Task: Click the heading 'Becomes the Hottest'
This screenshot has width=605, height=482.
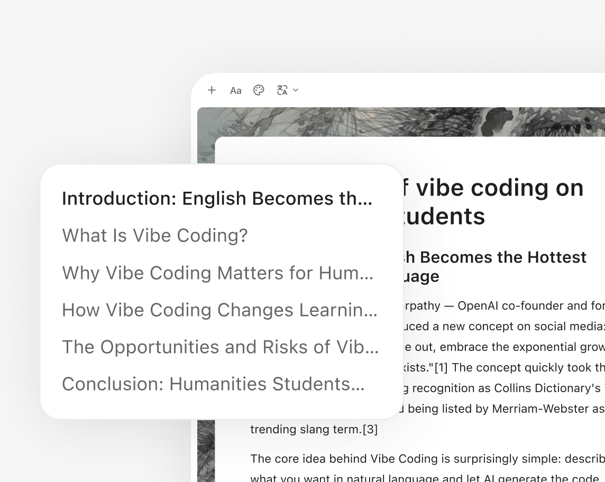Action: 503,257
